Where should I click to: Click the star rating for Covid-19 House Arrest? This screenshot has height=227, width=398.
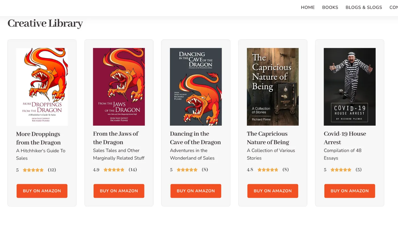[x=341, y=170]
